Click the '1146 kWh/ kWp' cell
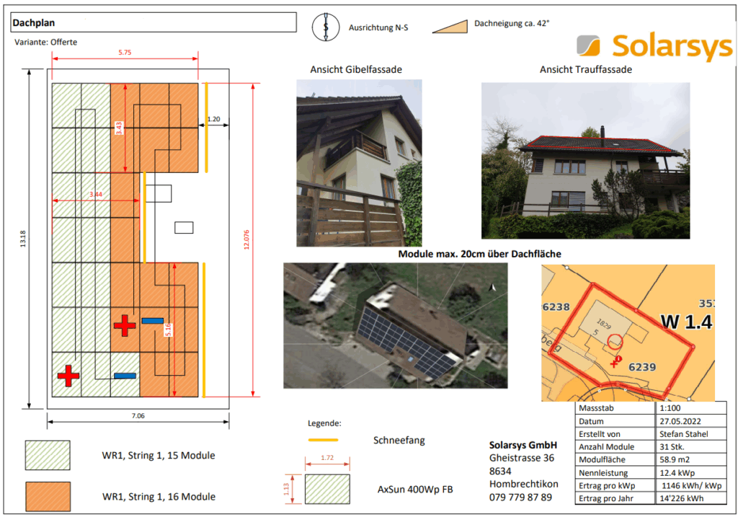 point(691,485)
